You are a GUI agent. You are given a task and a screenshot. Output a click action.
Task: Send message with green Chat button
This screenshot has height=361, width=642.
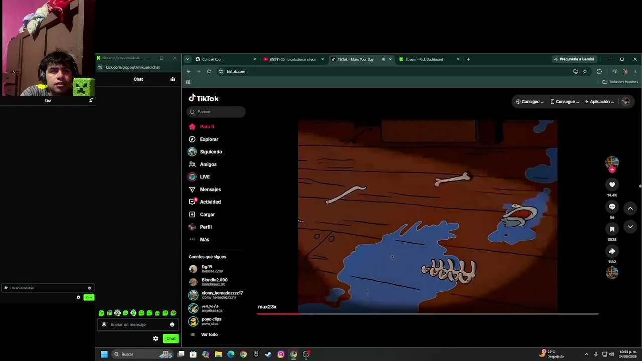[171, 338]
